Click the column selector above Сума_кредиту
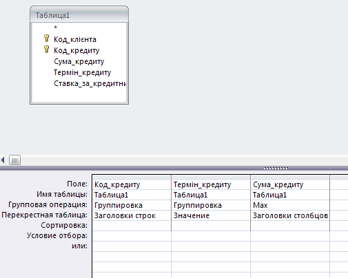This screenshot has height=278, width=348. pyautogui.click(x=290, y=177)
